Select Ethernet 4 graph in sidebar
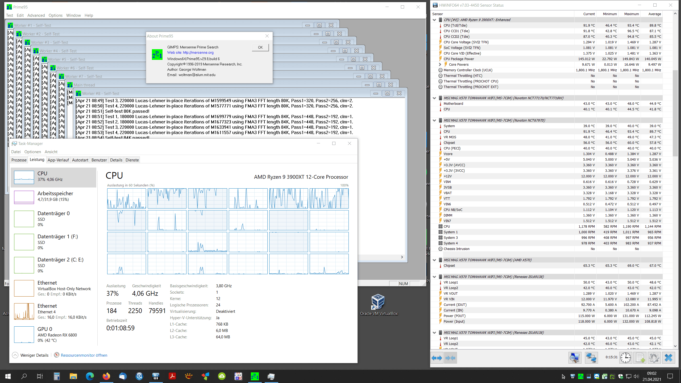This screenshot has height=383, width=681. click(x=53, y=311)
